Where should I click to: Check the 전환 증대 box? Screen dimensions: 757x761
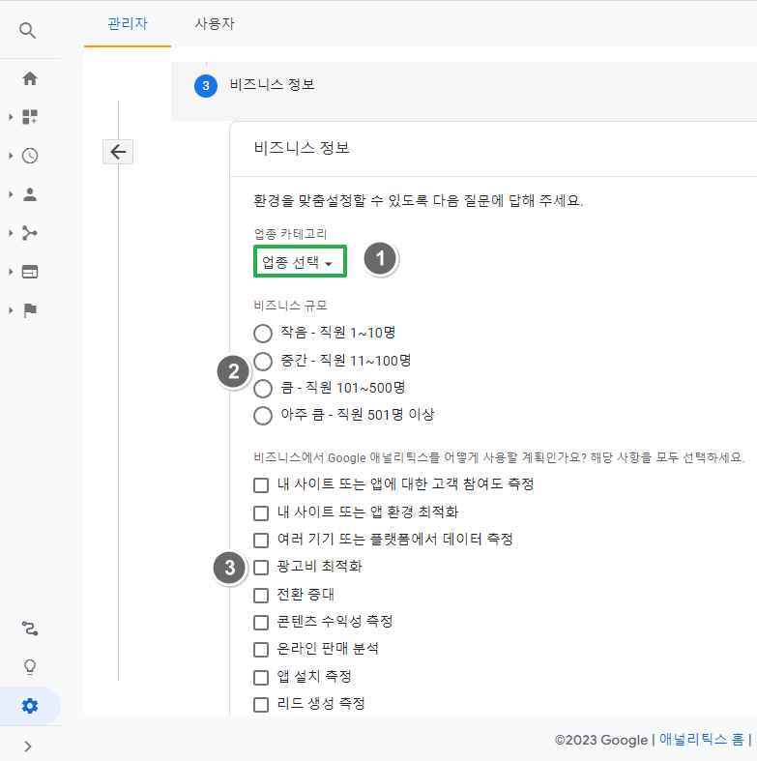click(x=261, y=595)
